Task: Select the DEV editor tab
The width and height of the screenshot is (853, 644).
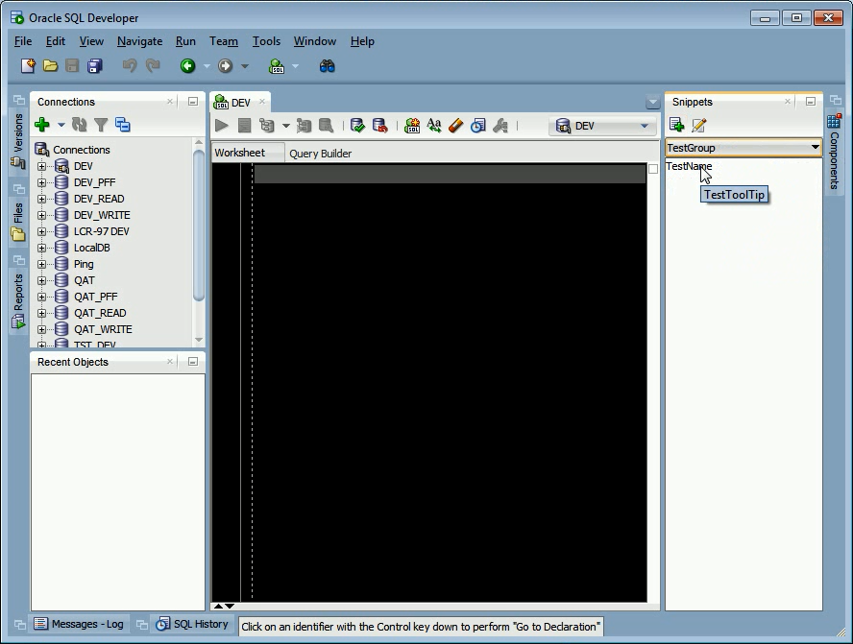Action: click(240, 102)
